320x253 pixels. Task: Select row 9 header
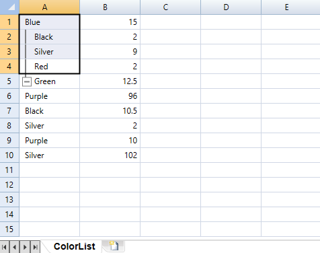[x=9, y=141]
